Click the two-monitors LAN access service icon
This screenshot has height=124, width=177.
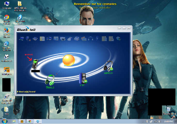tap(49, 39)
